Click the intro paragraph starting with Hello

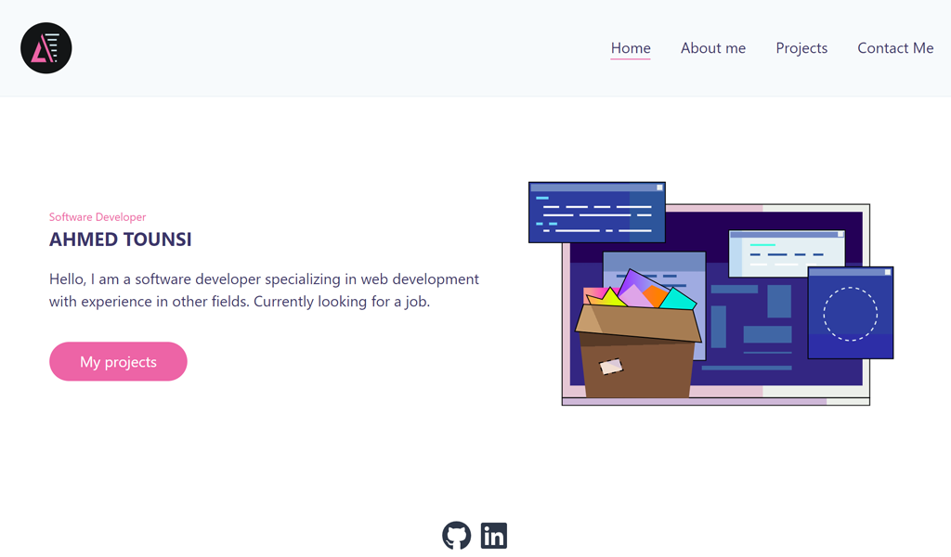click(x=264, y=291)
